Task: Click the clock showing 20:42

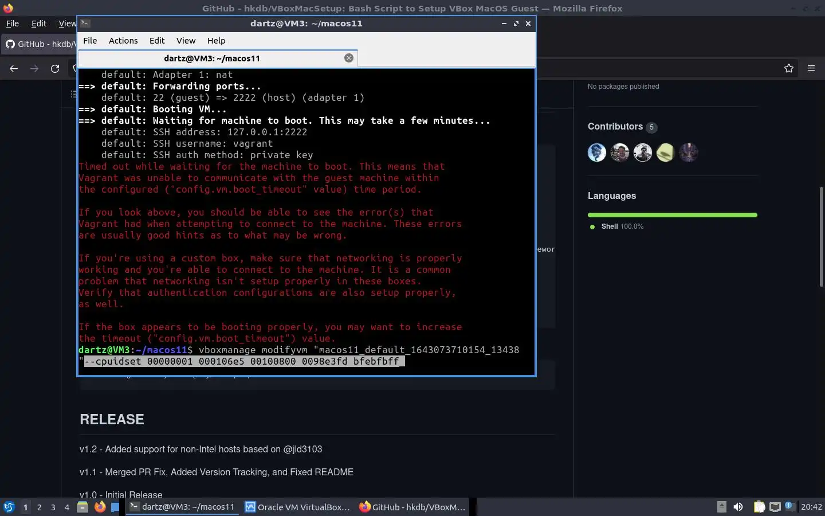Action: point(811,507)
